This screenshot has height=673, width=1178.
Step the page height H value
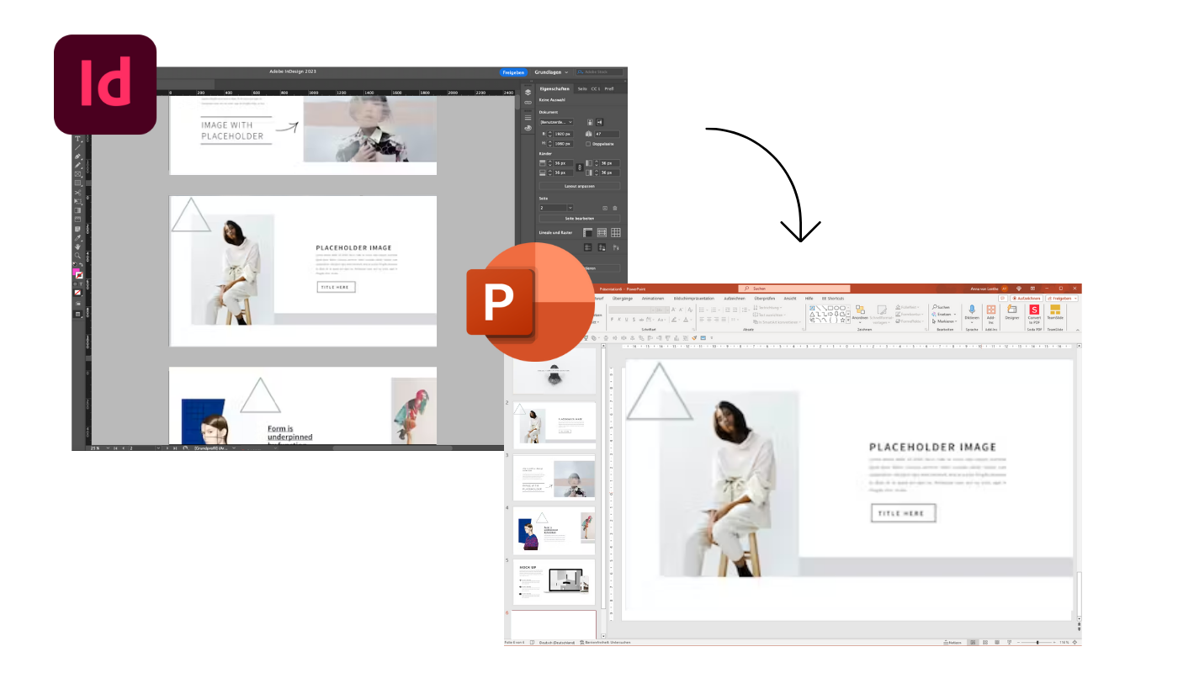point(550,144)
